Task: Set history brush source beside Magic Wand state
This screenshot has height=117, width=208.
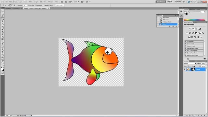Action: [158, 18]
